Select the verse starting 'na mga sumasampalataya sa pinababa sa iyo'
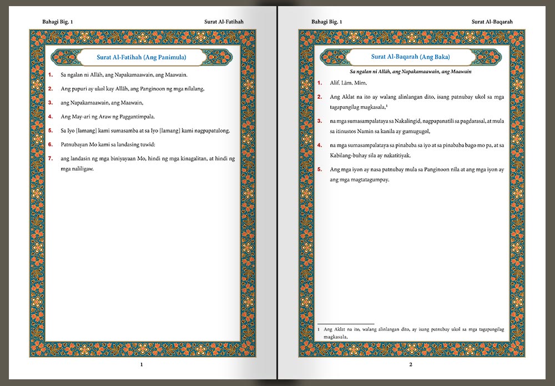Image resolution: width=555 pixels, height=386 pixels. point(417,150)
